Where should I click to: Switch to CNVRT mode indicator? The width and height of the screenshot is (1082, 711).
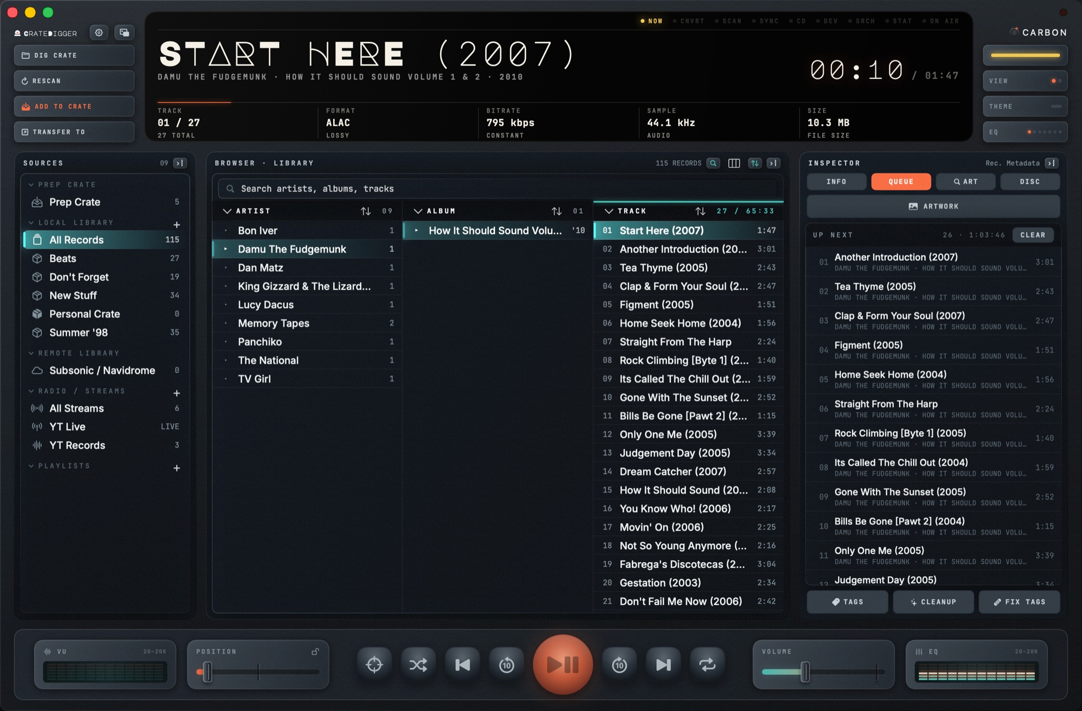coord(689,21)
